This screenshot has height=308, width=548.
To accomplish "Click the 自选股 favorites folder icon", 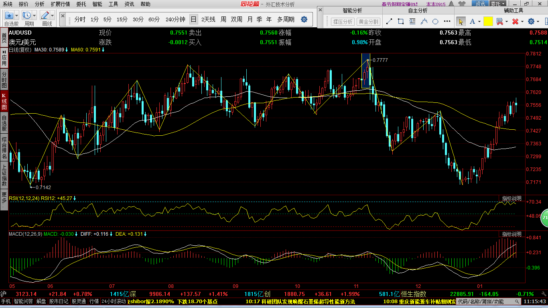I will coord(9,16).
